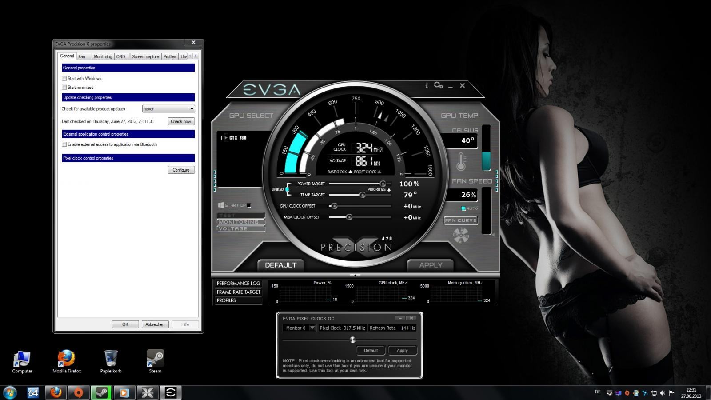The image size is (711, 400).
Task: Open the 64 app in taskbar
Action: pyautogui.click(x=33, y=392)
